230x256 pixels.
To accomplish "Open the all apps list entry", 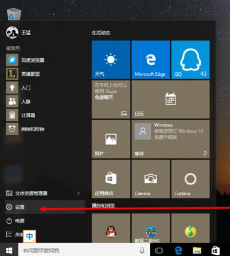I will (x=14, y=234).
